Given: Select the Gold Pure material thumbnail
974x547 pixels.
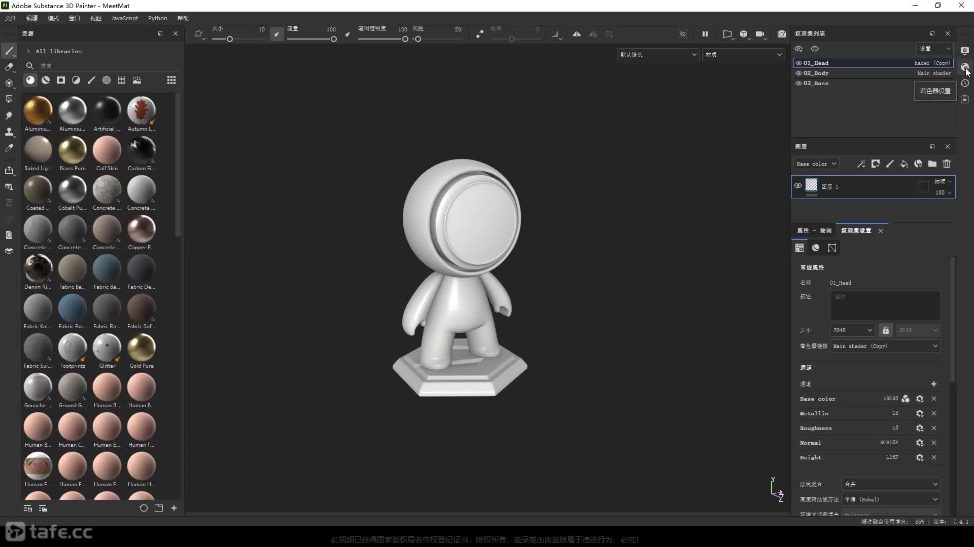Looking at the screenshot, I should (142, 347).
